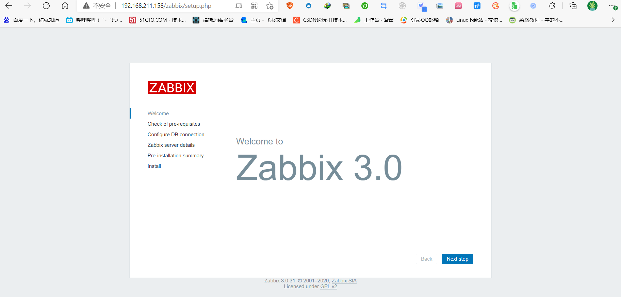Open the red shield mask extension
The image size is (621, 297).
(290, 6)
